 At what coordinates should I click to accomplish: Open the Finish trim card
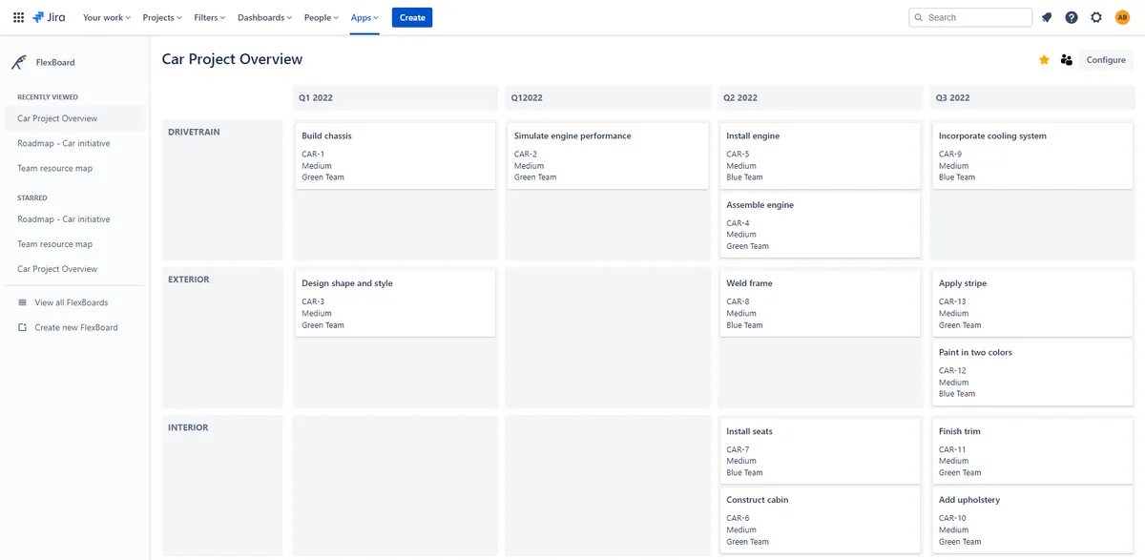(1032, 451)
